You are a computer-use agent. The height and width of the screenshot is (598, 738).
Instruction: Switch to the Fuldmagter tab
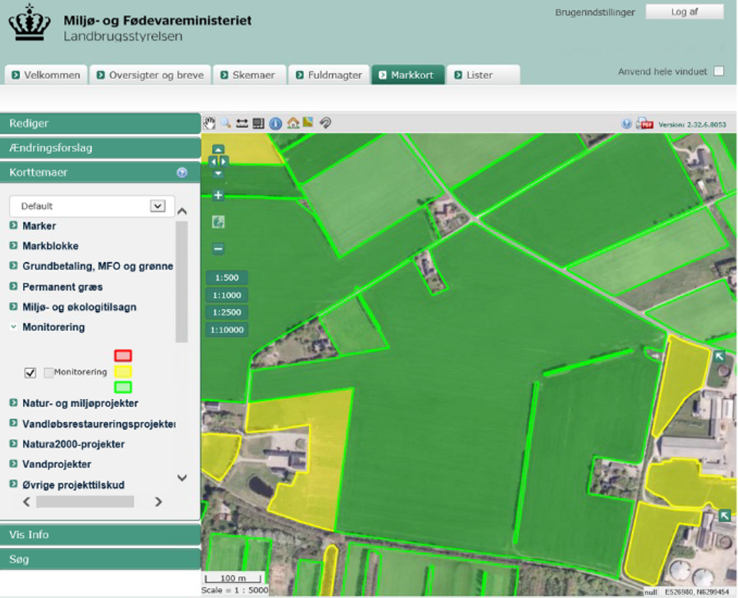click(328, 75)
